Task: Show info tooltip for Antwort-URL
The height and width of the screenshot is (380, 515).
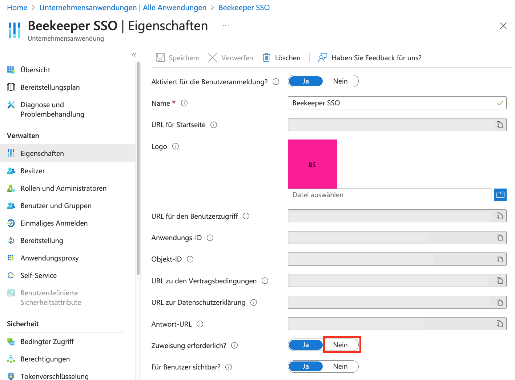Action: point(200,324)
